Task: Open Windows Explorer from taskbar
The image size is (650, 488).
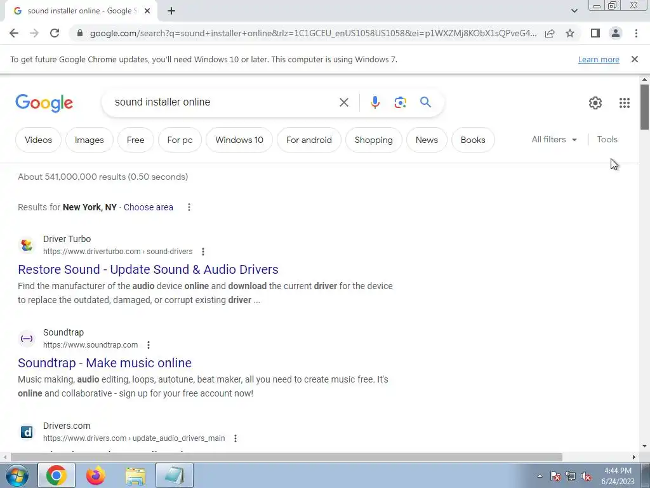Action: click(x=135, y=475)
